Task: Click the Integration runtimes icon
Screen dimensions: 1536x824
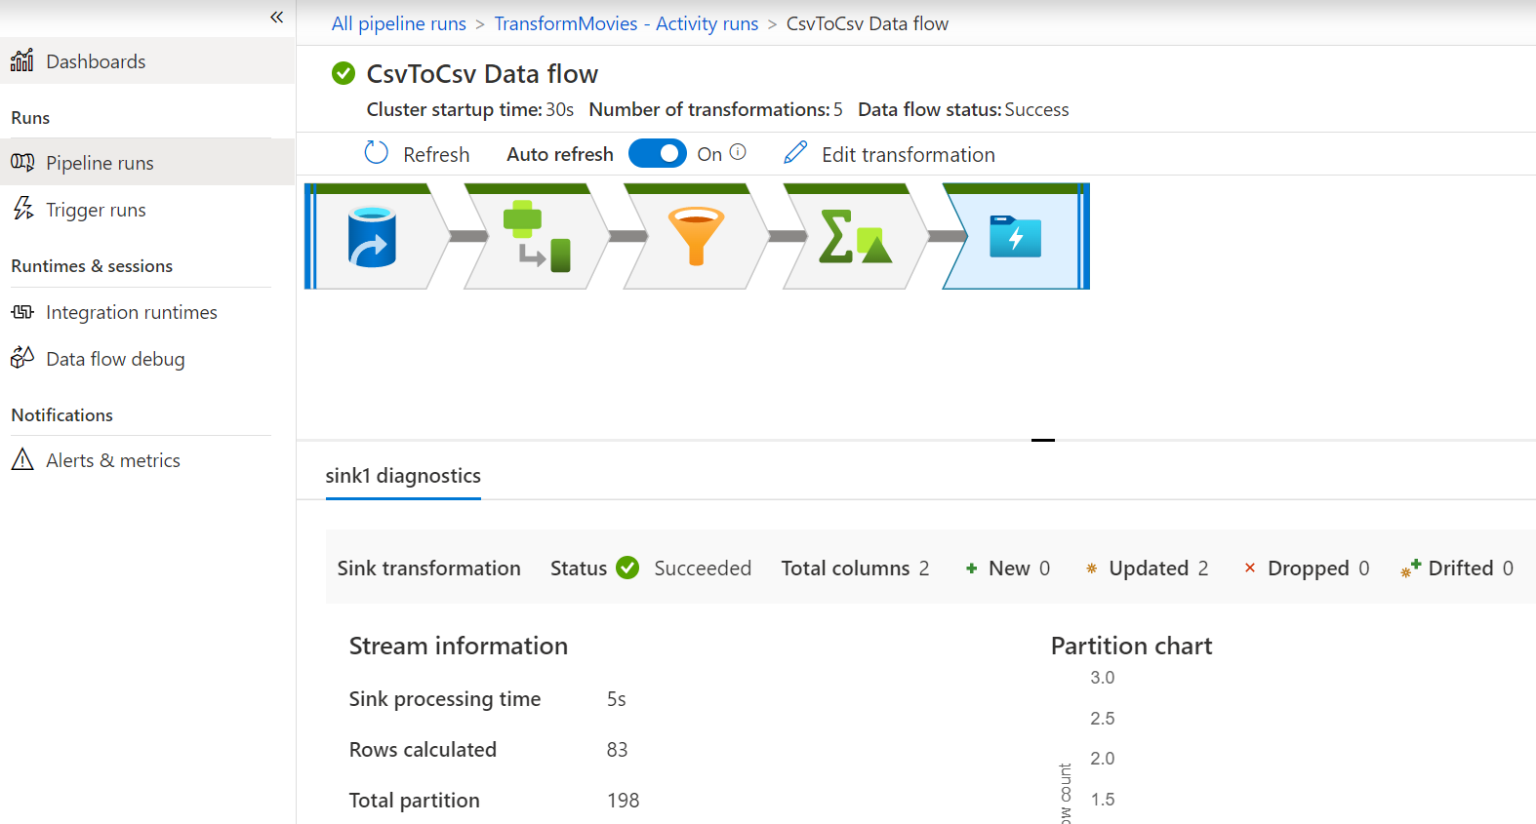Action: 22,312
